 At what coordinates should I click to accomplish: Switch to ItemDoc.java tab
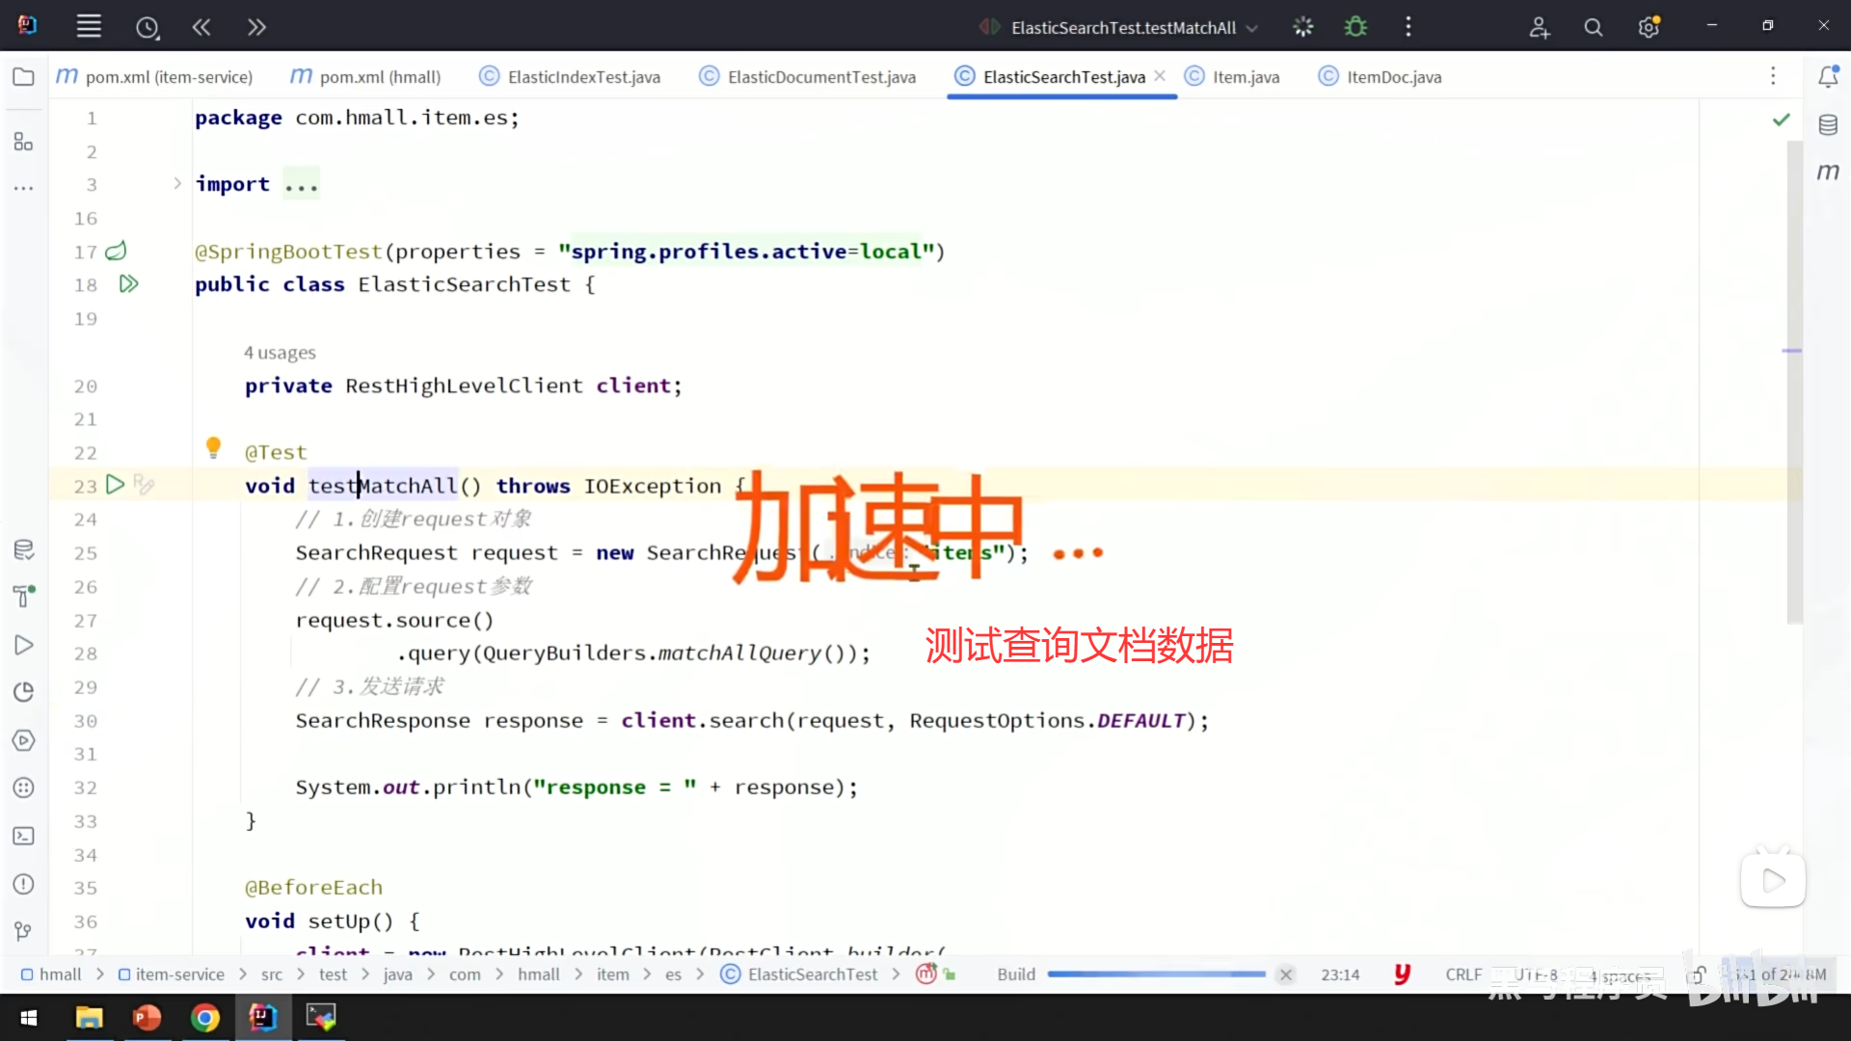point(1393,77)
